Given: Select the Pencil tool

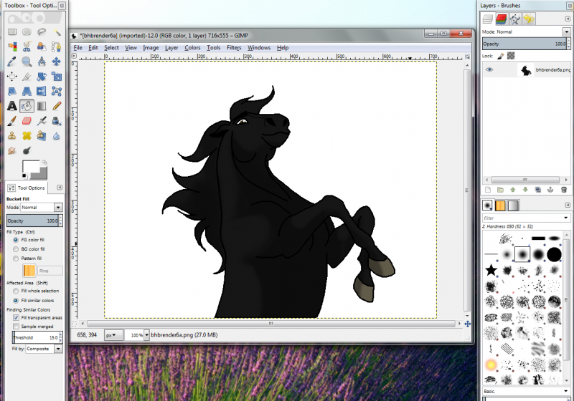Looking at the screenshot, I should pos(57,106).
